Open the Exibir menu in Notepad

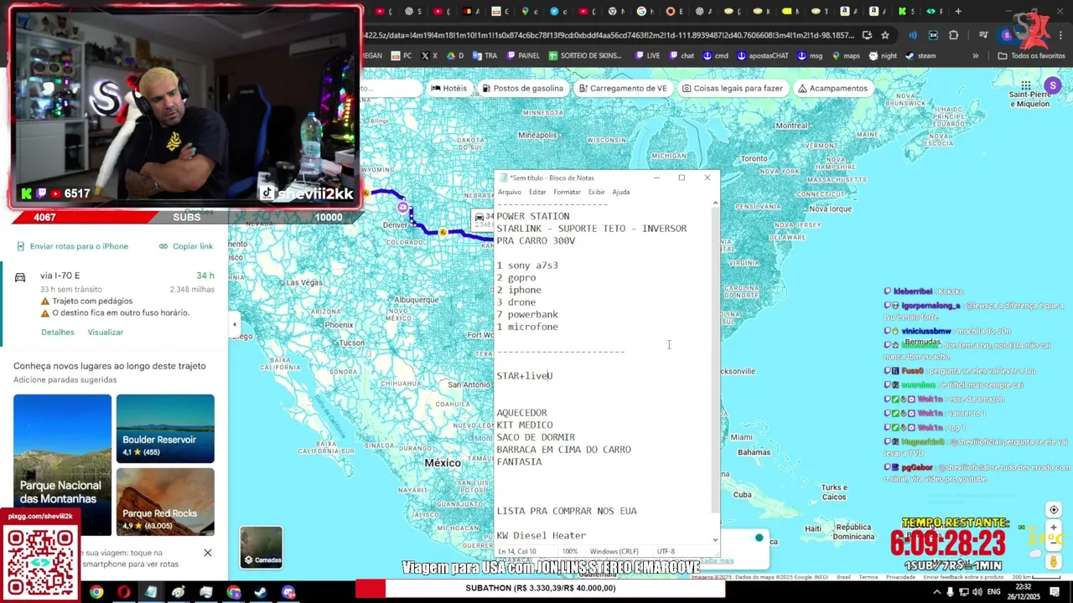596,192
